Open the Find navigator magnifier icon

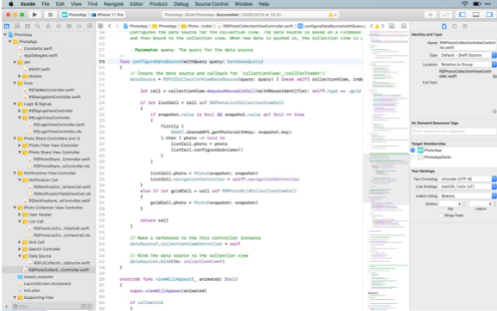38,27
